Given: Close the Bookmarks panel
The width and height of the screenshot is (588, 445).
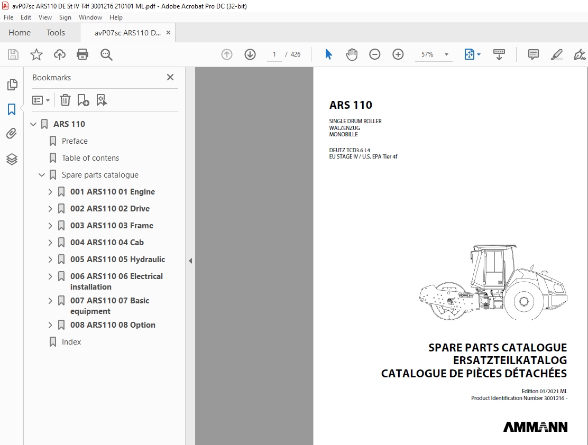Looking at the screenshot, I should (x=170, y=77).
